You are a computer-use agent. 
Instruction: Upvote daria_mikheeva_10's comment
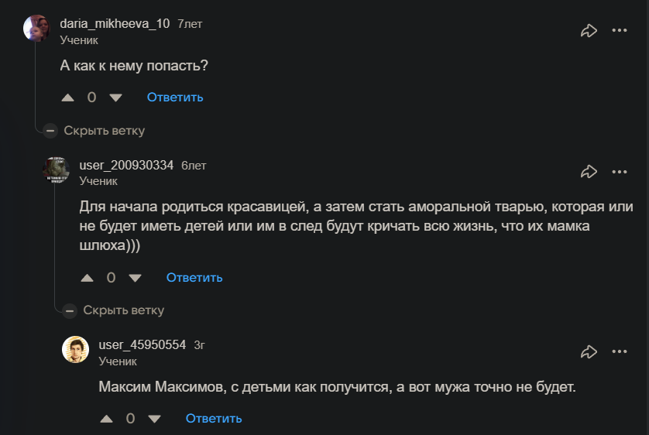pyautogui.click(x=68, y=98)
